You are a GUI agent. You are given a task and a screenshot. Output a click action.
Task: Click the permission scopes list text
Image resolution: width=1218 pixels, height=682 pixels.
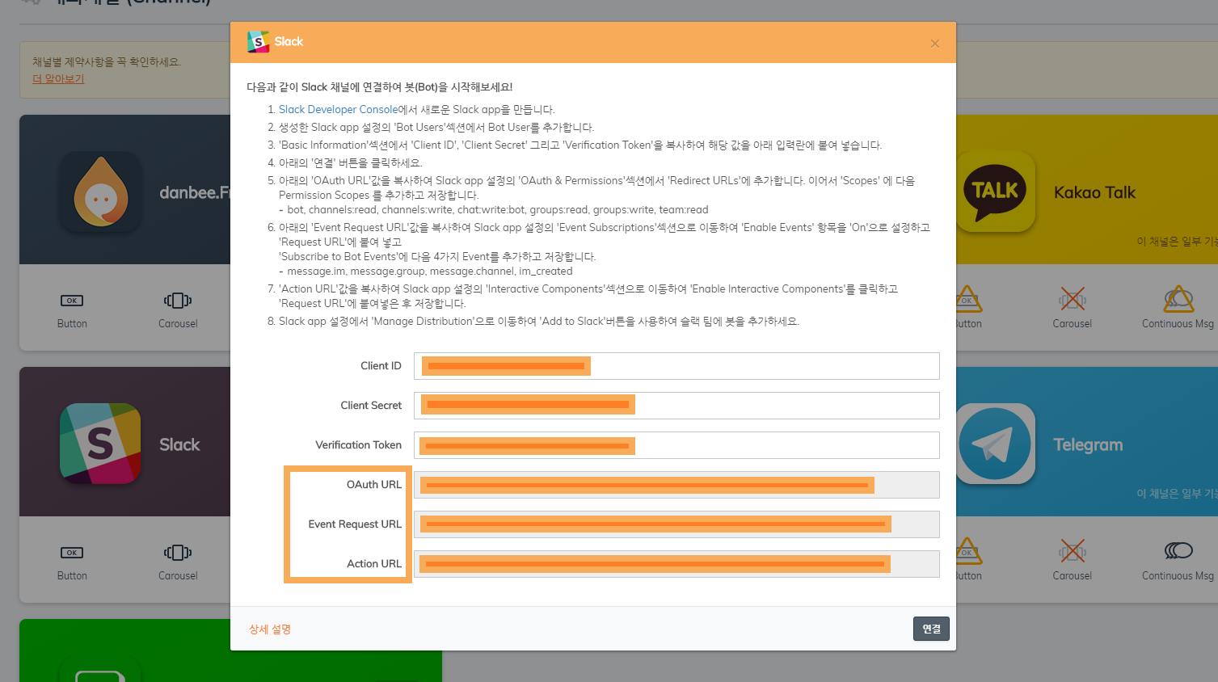click(x=494, y=210)
